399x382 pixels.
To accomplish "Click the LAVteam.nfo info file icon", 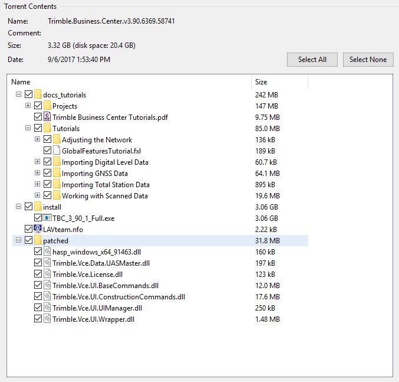I will coord(38,228).
